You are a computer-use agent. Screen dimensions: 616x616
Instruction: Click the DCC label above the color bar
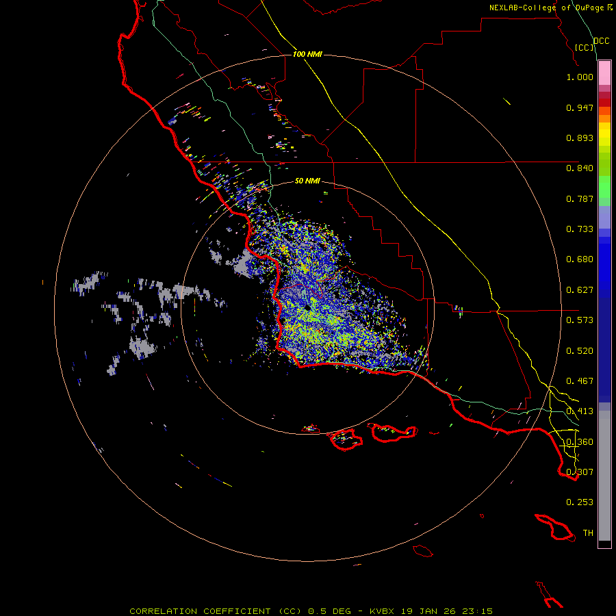[x=601, y=41]
